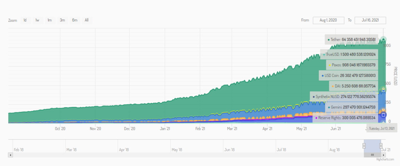The image size is (400, 166).
Task: Open the Highcharts.com credit link
Action: pos(385,159)
